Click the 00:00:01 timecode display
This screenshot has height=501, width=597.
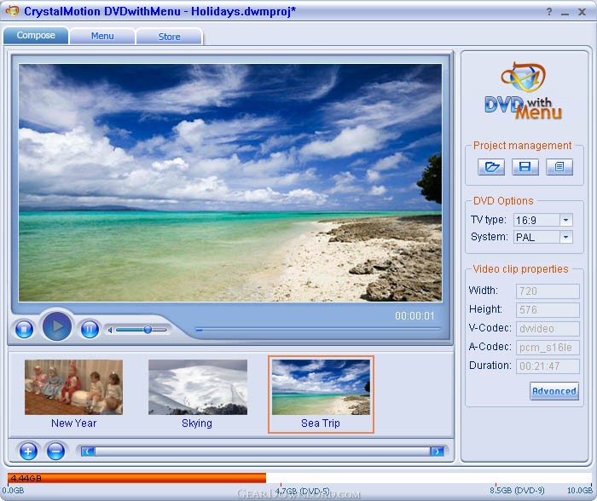(414, 316)
